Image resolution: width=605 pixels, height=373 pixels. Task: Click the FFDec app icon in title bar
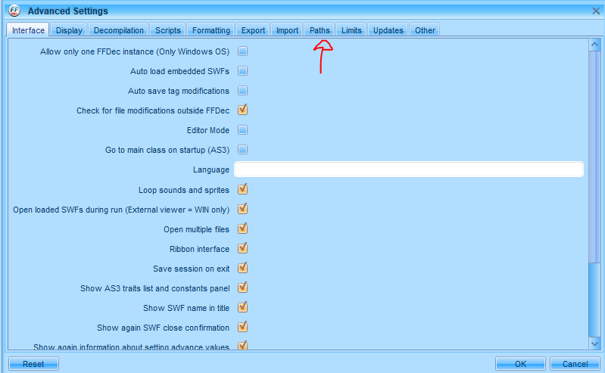[x=14, y=11]
